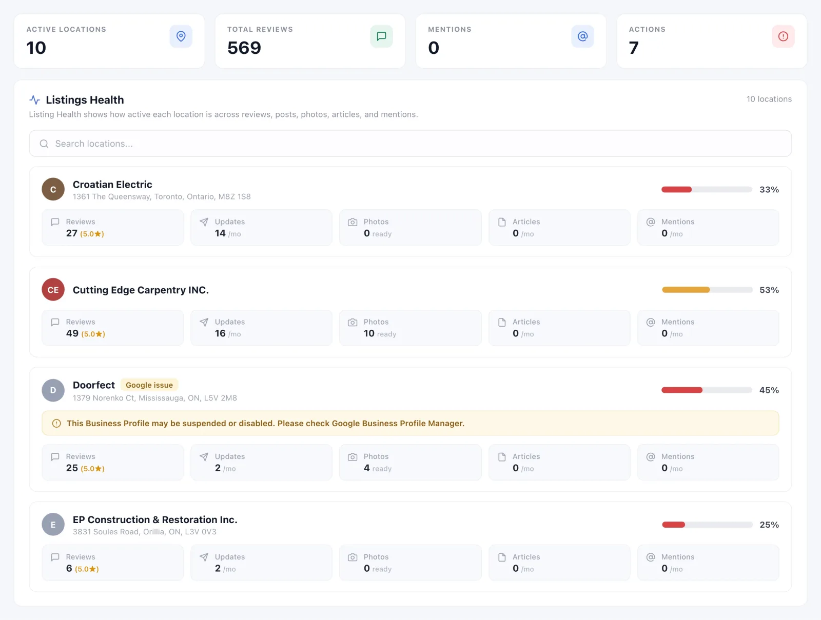
Task: Click EP Construction Mentions 0 /mo tile
Action: (x=708, y=563)
